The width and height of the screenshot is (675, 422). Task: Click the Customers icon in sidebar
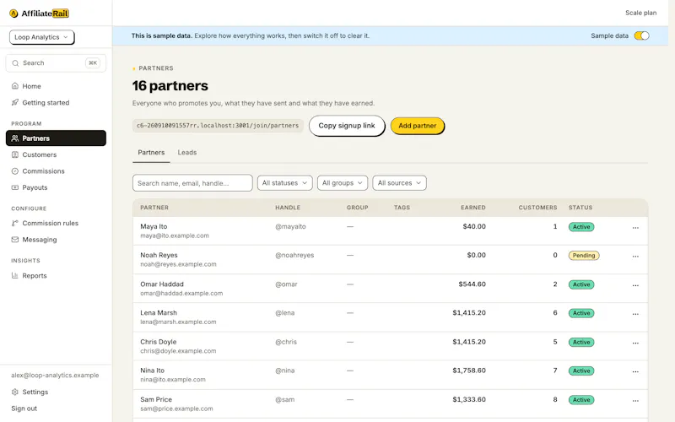click(x=15, y=154)
